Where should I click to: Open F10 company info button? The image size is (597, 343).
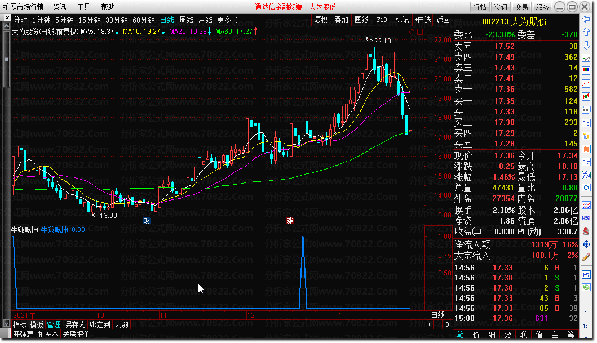[382, 20]
